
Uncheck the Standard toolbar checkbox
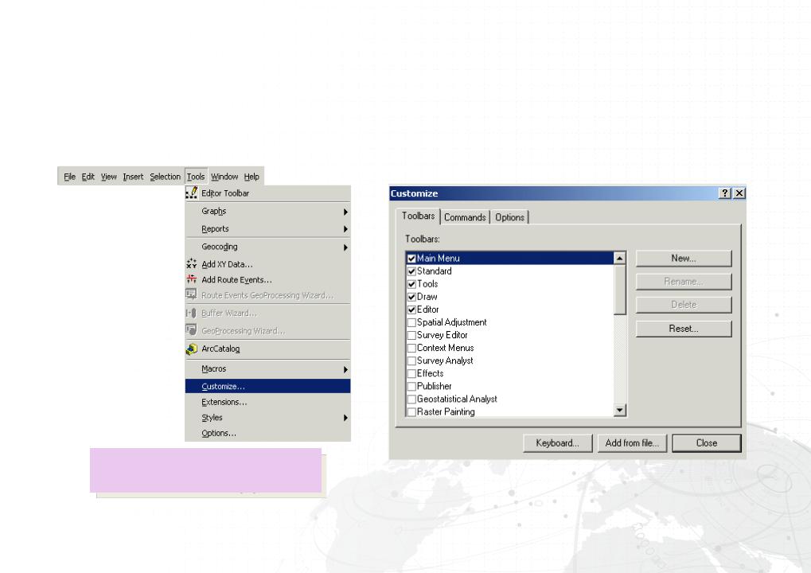pyautogui.click(x=411, y=271)
